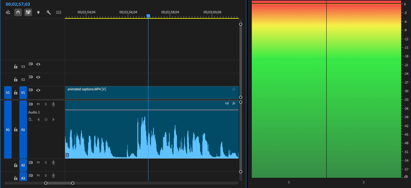Click top handle of video vertical scrollbar

pyautogui.click(x=241, y=24)
